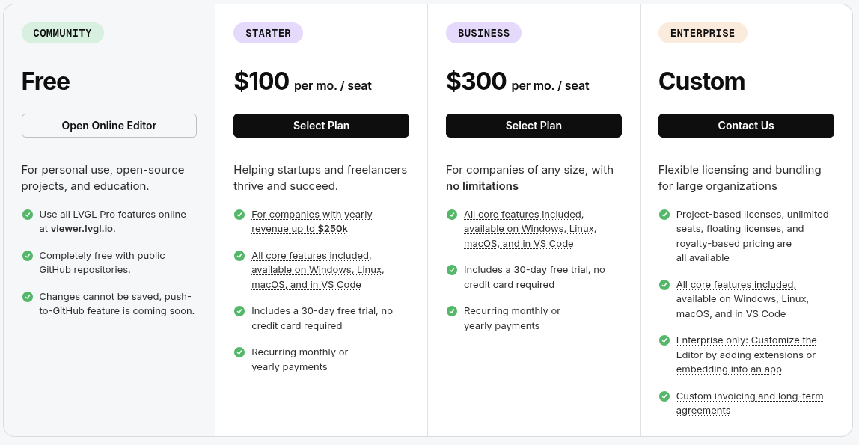This screenshot has height=445, width=859.
Task: Click the BUSINESS plan badge
Action: 483,33
